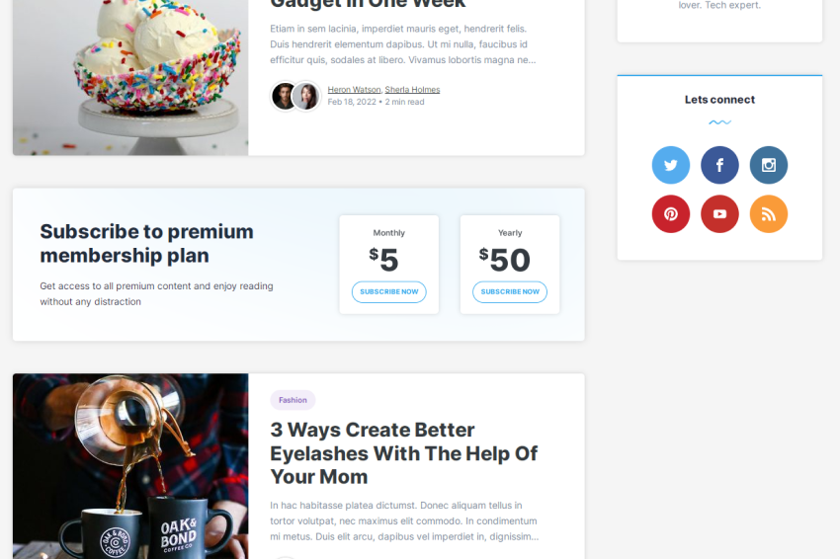Open the YouTube social icon
This screenshot has height=559, width=840.
(719, 214)
